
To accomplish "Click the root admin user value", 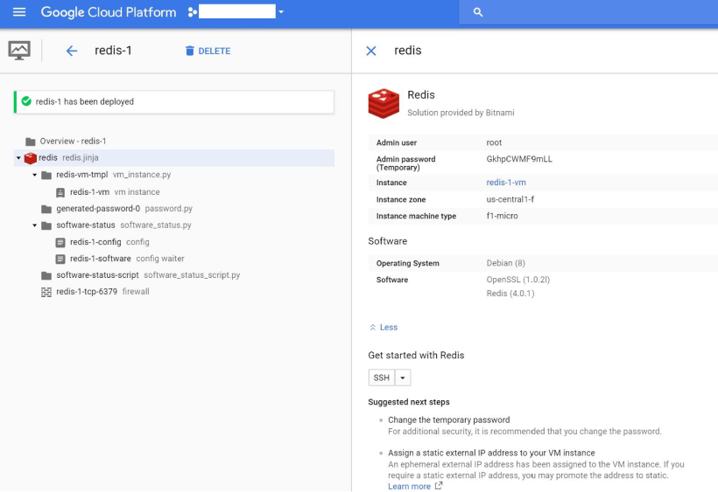I will click(494, 142).
